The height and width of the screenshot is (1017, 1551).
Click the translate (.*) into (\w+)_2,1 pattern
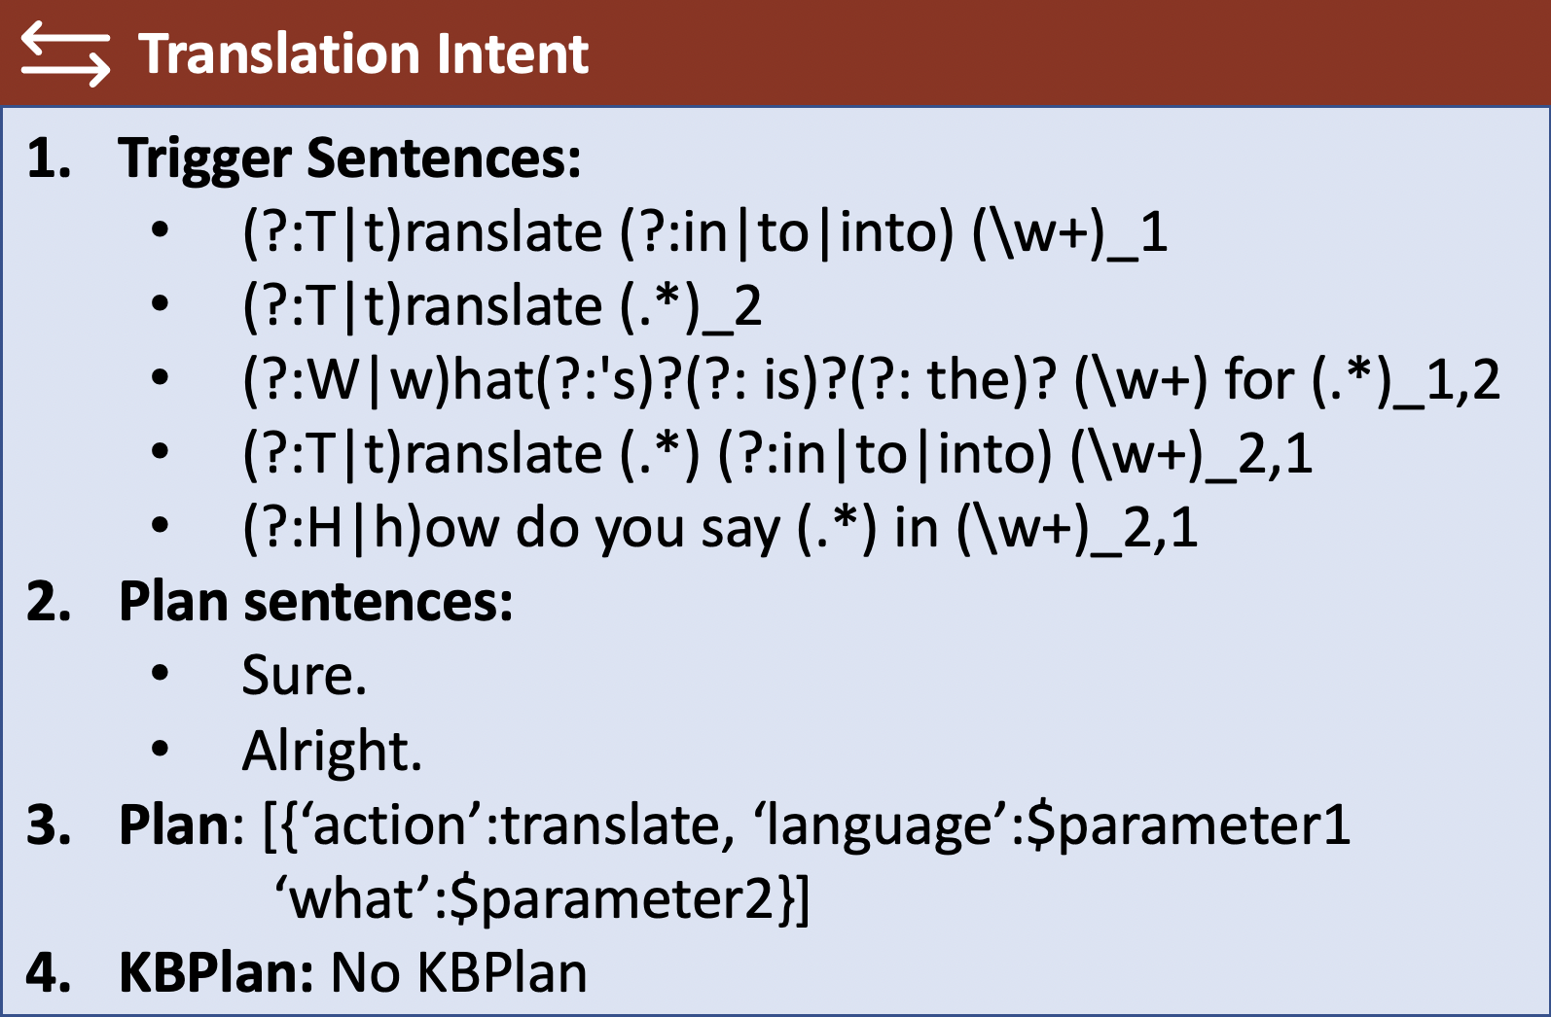777,454
